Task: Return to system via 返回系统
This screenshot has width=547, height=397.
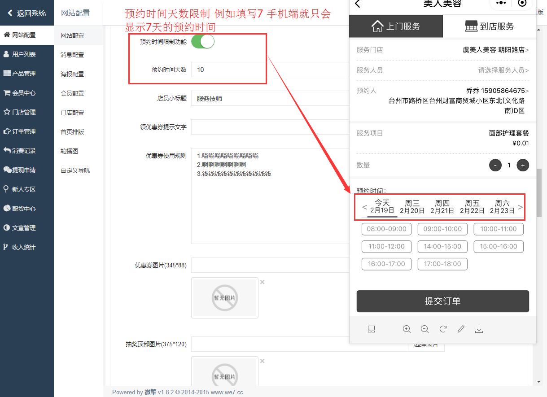Action: [x=27, y=13]
